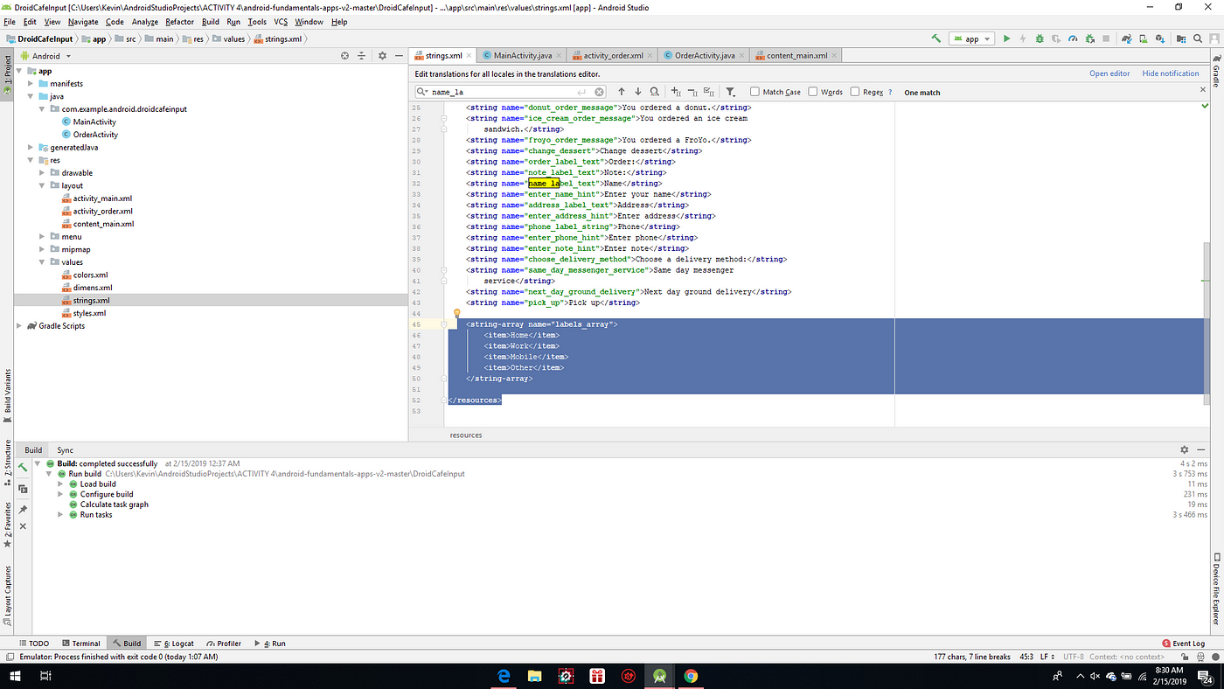Image resolution: width=1224 pixels, height=689 pixels.
Task: Collapse the values folder
Action: [x=43, y=262]
